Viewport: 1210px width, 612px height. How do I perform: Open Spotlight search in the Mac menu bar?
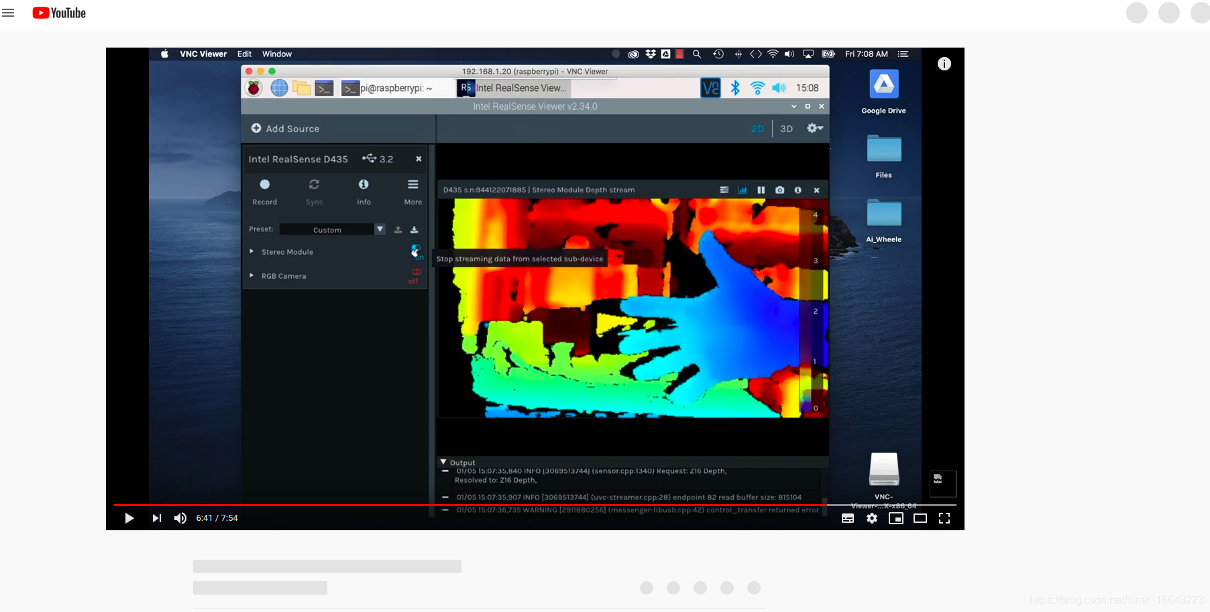pyautogui.click(x=697, y=54)
